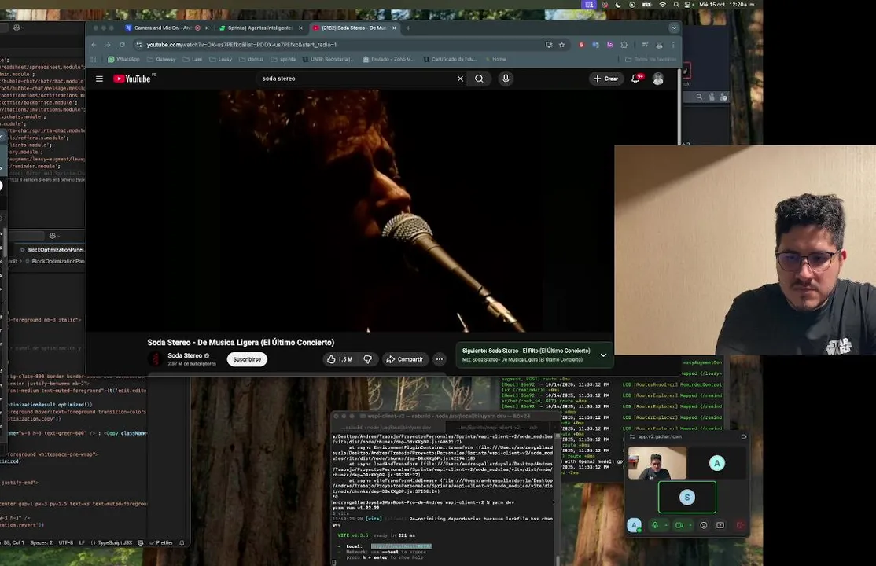Open macOS Wi-Fi menu bar icon
Screen dimensions: 876x566
(663, 5)
